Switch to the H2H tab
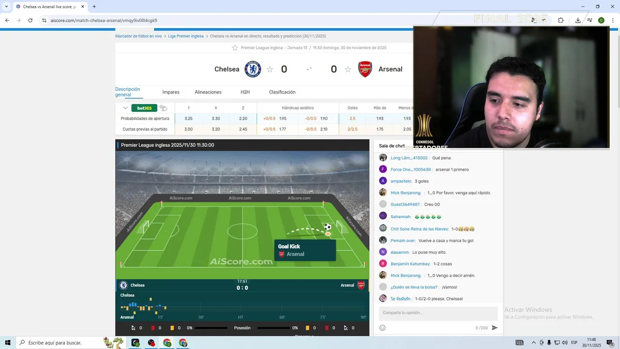Screen dimensions: 620x349 [x=245, y=92]
